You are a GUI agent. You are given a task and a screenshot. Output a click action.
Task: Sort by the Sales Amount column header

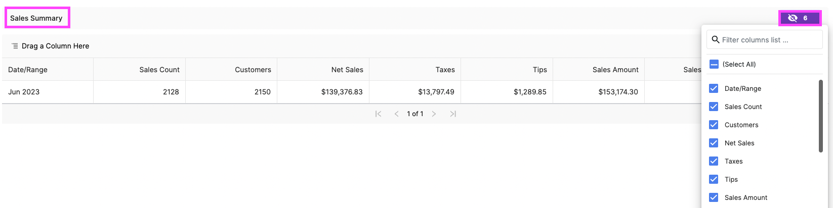(x=615, y=70)
